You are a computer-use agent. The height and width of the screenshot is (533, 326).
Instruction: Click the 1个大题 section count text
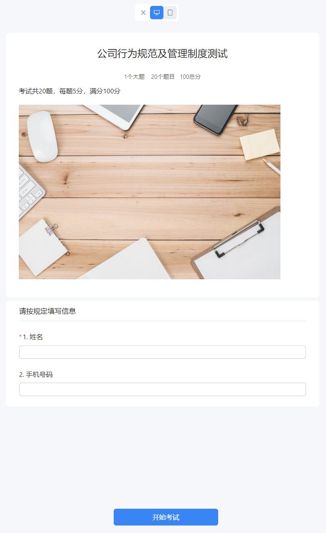(134, 77)
